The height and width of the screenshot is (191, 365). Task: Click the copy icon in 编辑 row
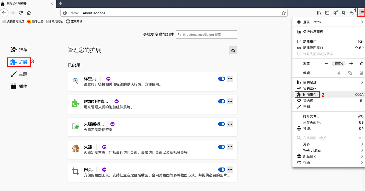350,73
